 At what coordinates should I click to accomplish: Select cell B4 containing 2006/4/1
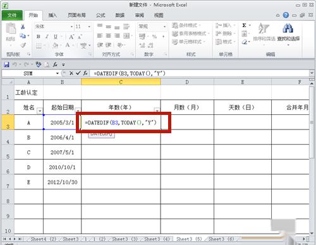62,137
